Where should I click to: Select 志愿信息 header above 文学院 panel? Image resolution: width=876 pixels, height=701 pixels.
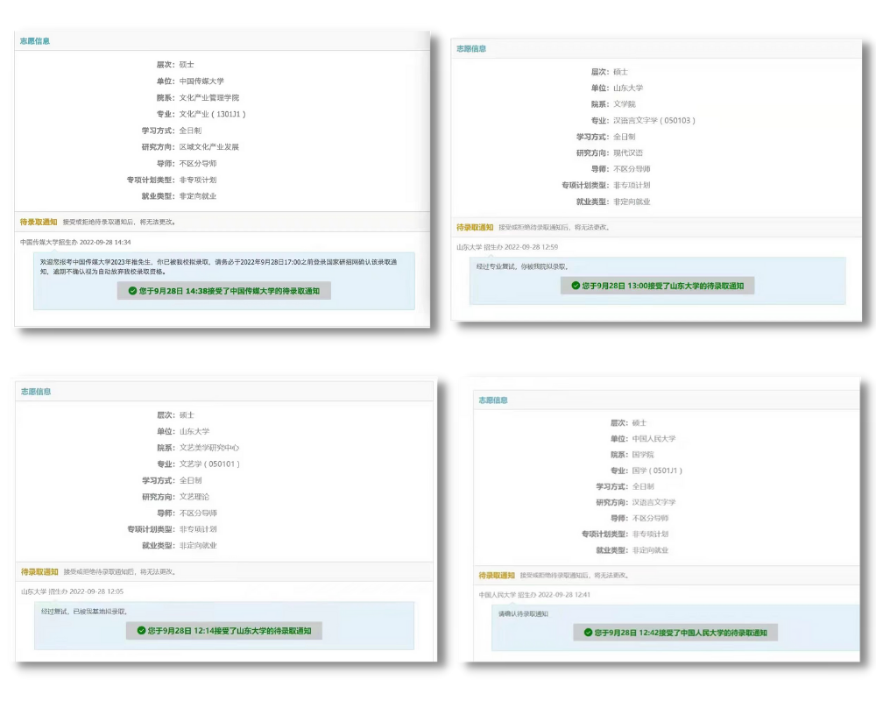click(x=471, y=49)
